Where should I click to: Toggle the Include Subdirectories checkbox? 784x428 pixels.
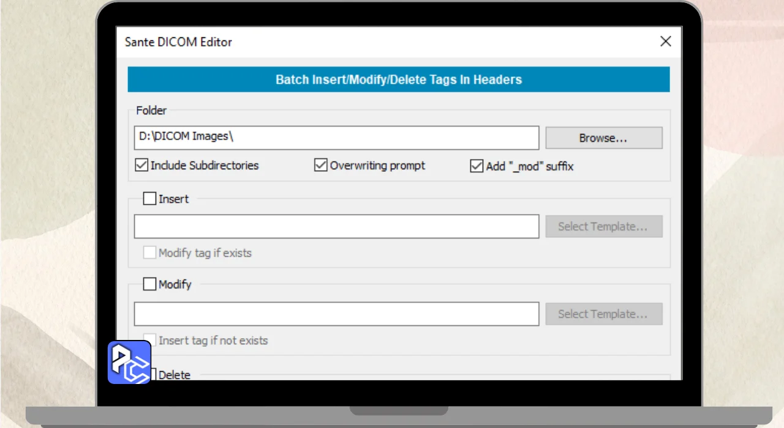click(141, 165)
